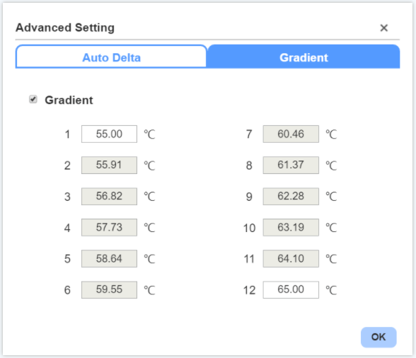
Task: Select the column 4 field showing 57.73
Action: click(109, 227)
